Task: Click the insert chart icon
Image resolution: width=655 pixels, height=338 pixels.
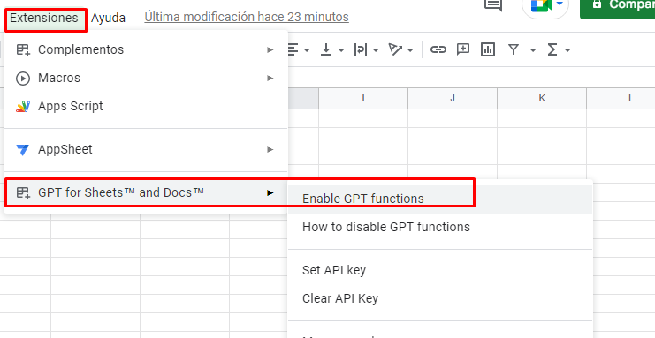Action: (487, 49)
